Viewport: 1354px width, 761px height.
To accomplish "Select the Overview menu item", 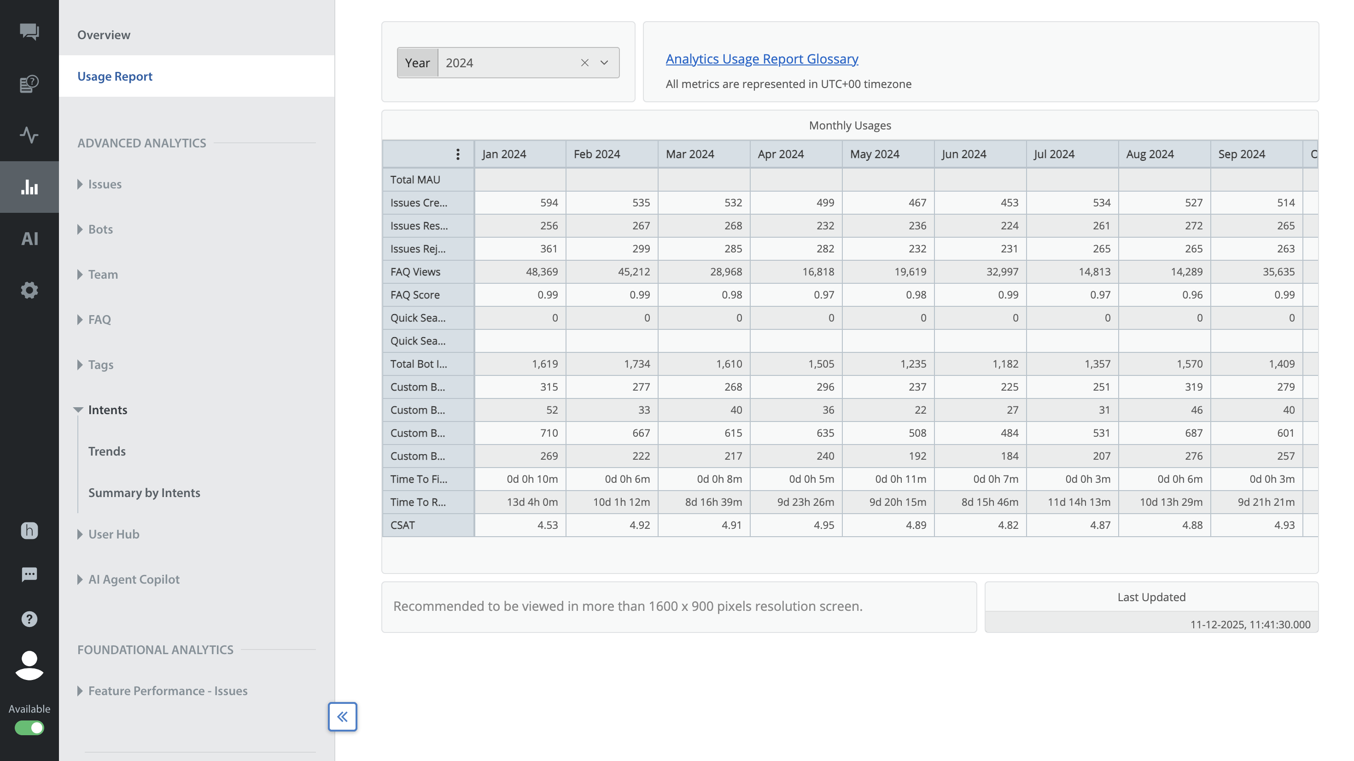I will [104, 35].
